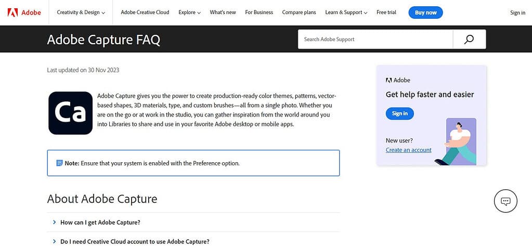Click the Adobe logo in the header
Image resolution: width=532 pixels, height=248 pixels.
(24, 12)
